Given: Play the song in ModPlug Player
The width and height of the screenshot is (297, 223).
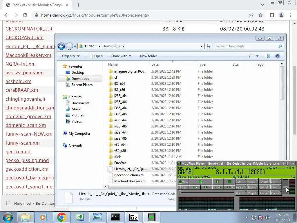Looking at the screenshot, I should tap(201, 182).
